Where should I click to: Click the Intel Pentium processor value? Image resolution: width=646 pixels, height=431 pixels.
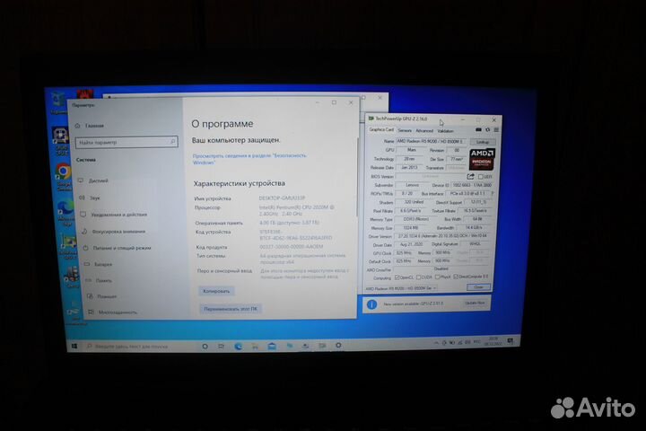(x=296, y=210)
